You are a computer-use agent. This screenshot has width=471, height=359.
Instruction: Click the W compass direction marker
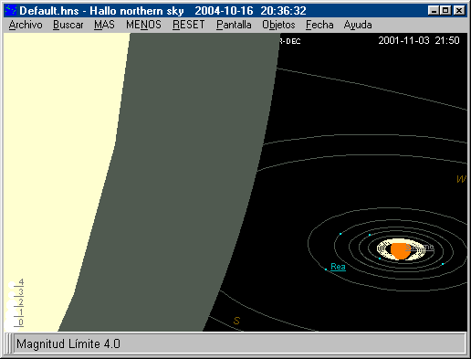tap(461, 179)
